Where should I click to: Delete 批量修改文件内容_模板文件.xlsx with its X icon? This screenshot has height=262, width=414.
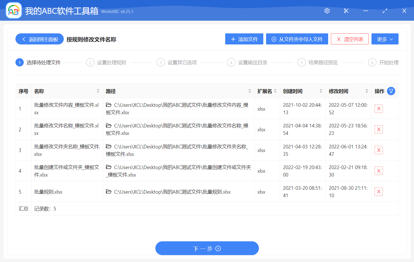click(379, 109)
